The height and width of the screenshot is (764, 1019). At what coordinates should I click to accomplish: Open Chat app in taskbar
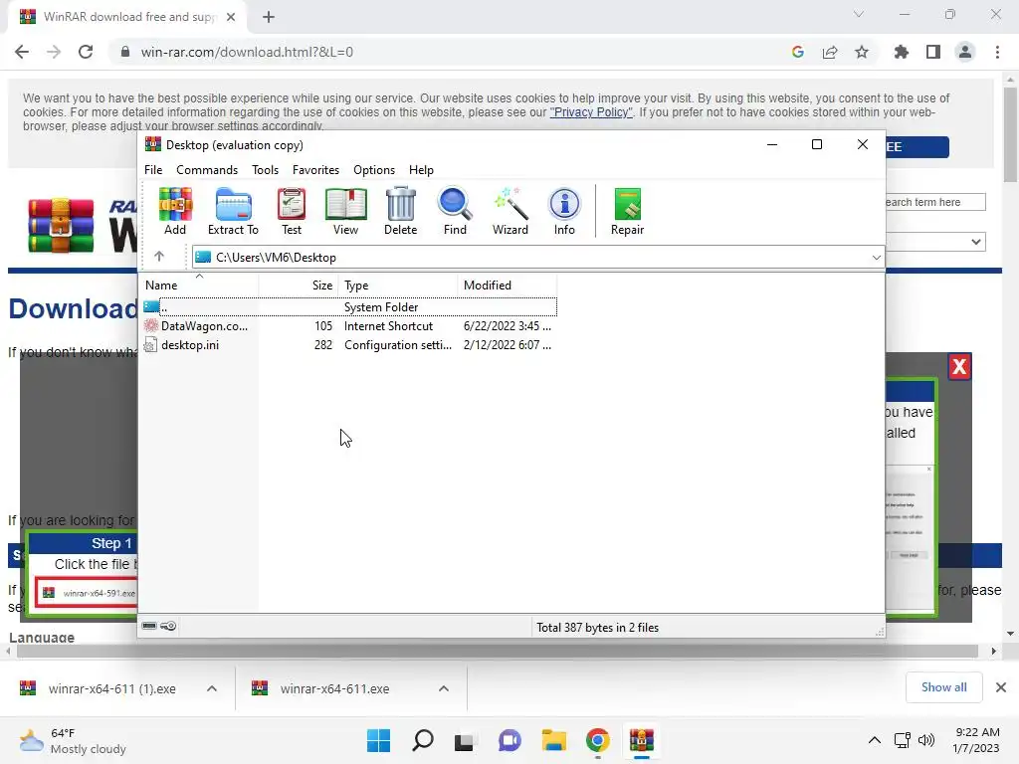pos(510,740)
